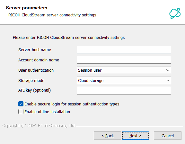Click the User authentication label
The width and height of the screenshot is (185, 144).
[36, 70]
